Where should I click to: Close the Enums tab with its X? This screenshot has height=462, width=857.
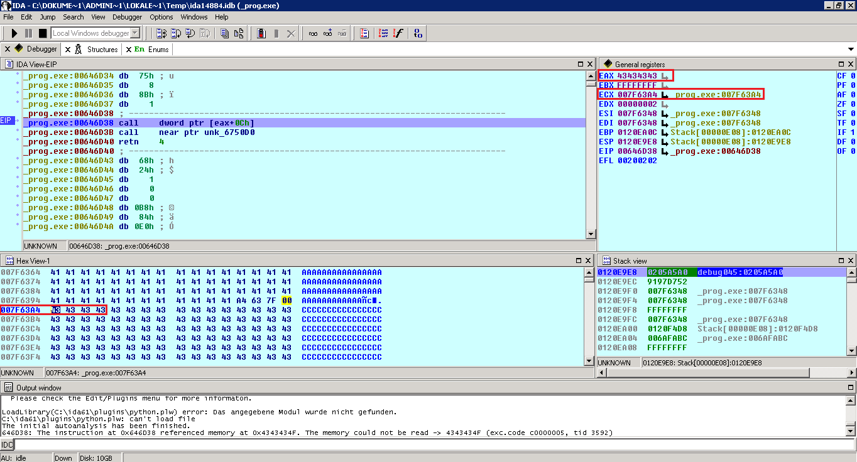129,49
